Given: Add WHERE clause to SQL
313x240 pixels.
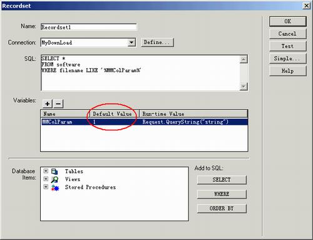Looking at the screenshot, I should coord(222,194).
